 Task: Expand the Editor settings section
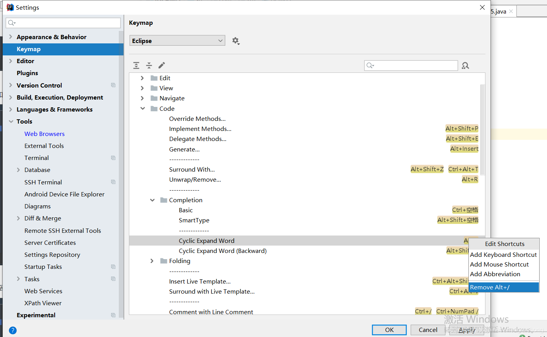pos(10,61)
